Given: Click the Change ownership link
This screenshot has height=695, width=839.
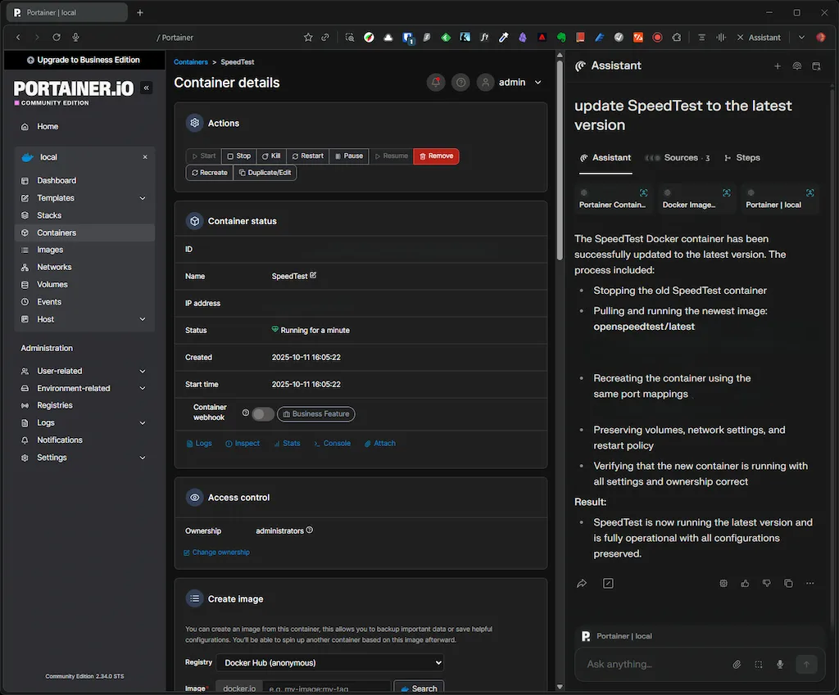Looking at the screenshot, I should (x=216, y=552).
